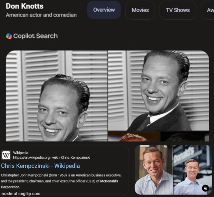This screenshot has width=214, height=197.
Task: Click the Copilot logo icon
Action: pyautogui.click(x=9, y=36)
